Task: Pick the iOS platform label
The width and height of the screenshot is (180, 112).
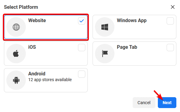Action: (x=32, y=47)
